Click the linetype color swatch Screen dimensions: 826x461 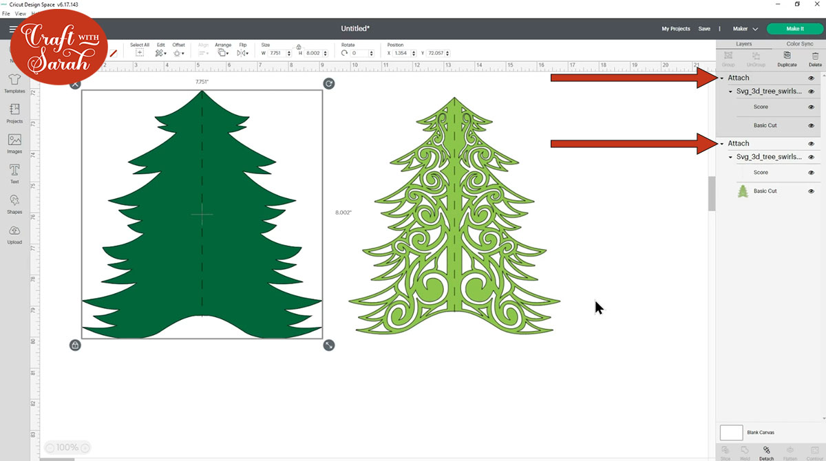[x=114, y=52]
